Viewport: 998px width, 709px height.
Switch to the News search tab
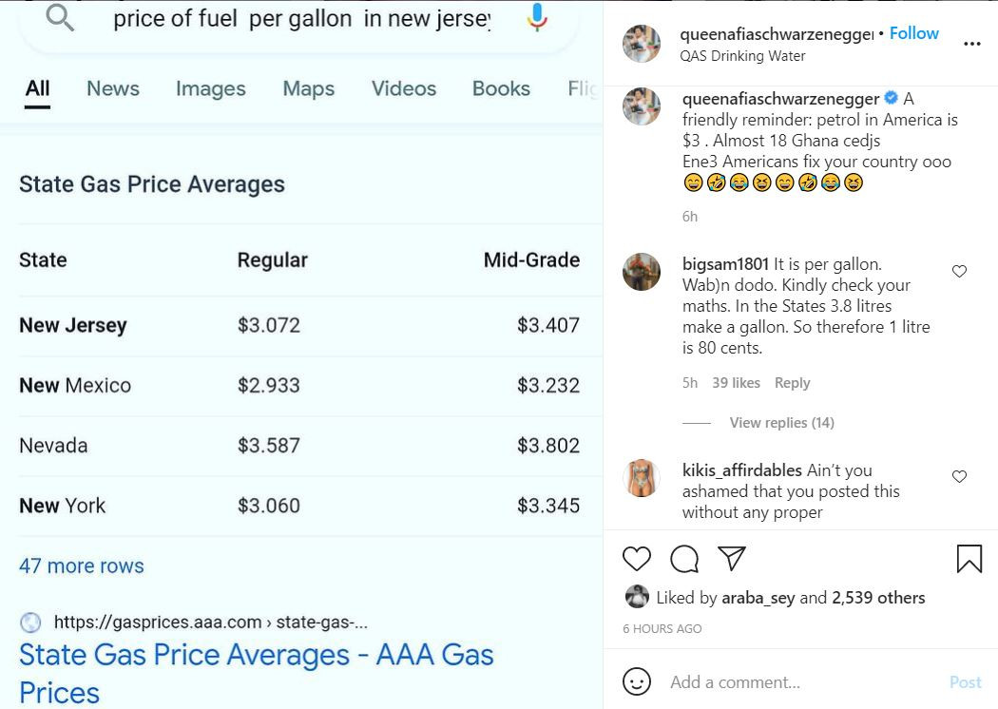tap(113, 87)
